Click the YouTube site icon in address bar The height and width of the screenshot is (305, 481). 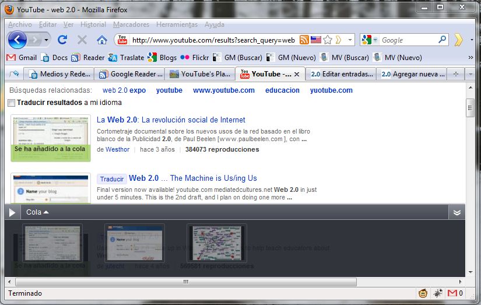[122, 40]
